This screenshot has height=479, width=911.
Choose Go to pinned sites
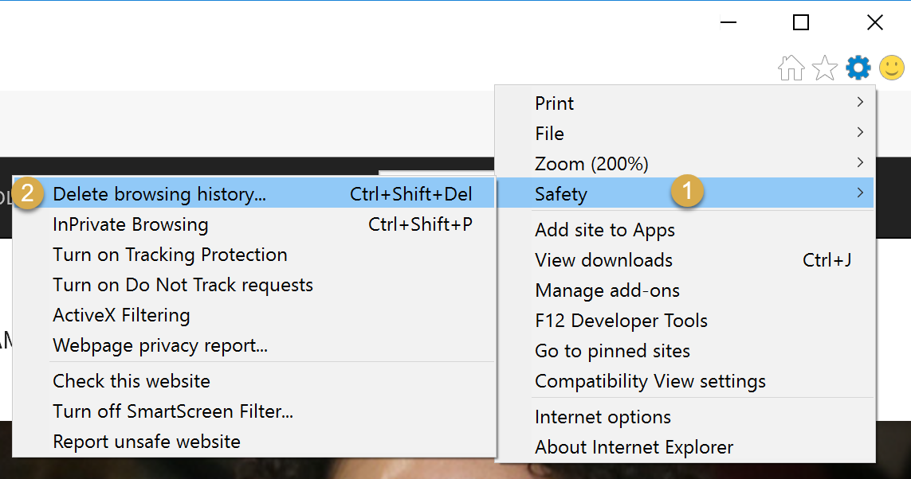click(685, 350)
